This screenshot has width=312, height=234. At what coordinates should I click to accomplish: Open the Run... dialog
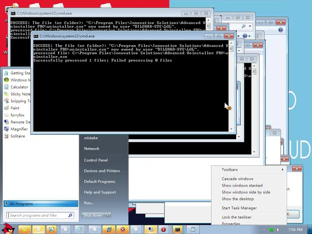tap(89, 203)
